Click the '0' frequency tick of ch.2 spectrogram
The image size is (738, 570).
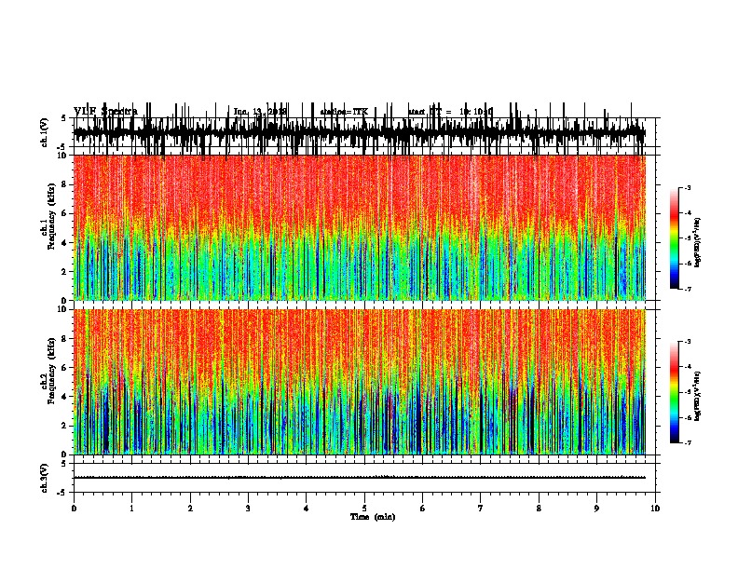click(x=65, y=455)
